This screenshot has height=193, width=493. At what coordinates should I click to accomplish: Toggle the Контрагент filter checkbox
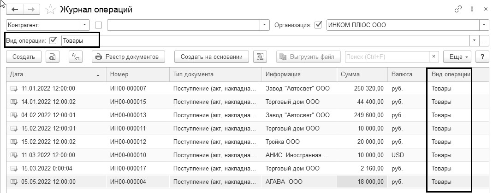[98, 25]
